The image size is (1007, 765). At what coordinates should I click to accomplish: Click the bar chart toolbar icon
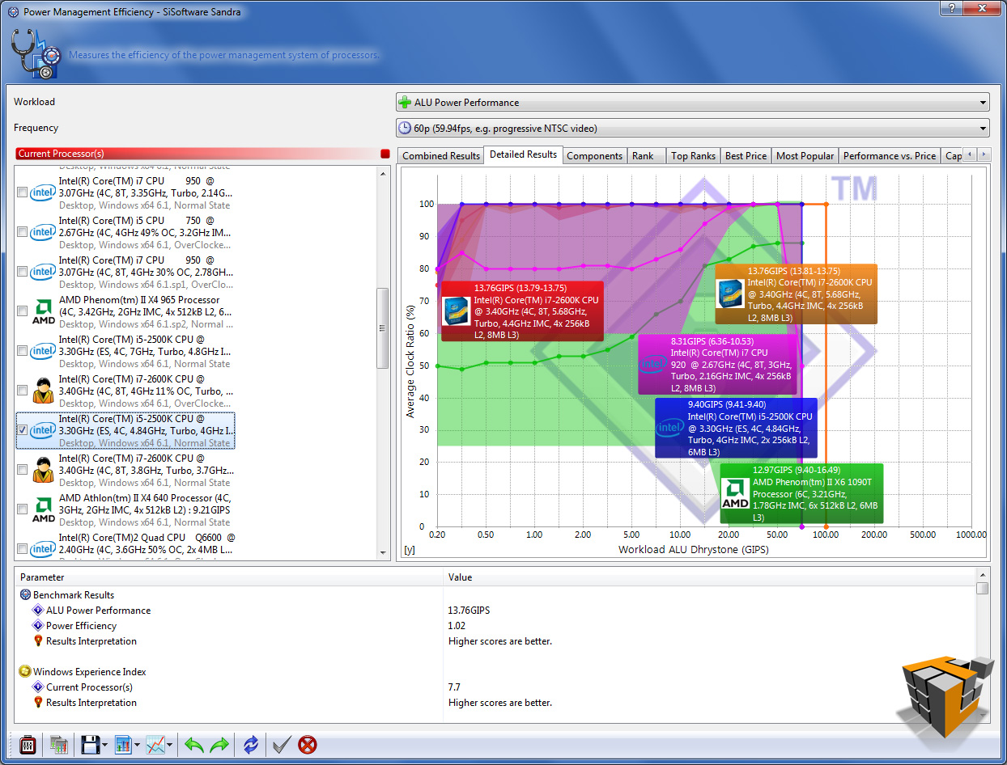point(124,745)
